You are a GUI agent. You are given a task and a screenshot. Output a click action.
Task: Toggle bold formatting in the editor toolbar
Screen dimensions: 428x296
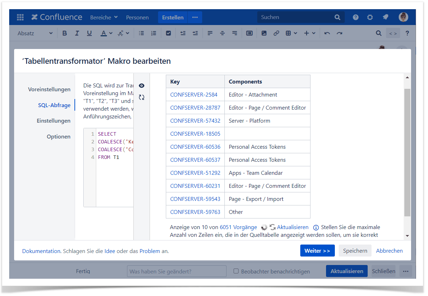pyautogui.click(x=65, y=33)
